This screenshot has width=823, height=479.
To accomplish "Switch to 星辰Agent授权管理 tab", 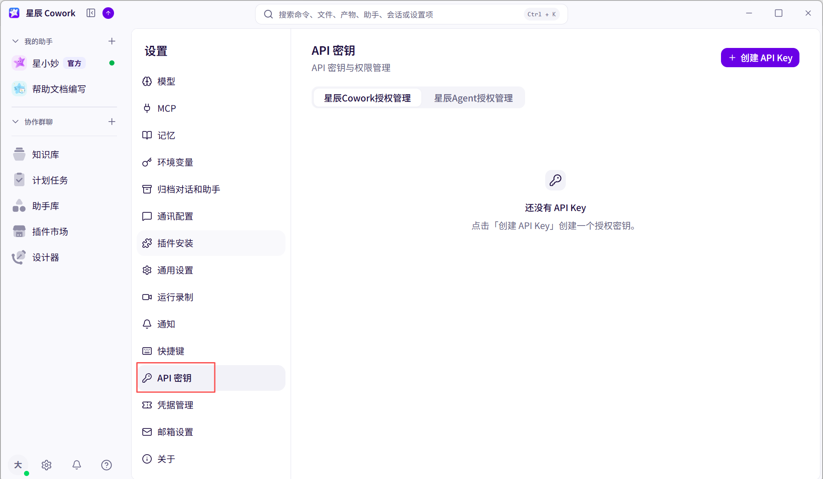I will pos(473,98).
